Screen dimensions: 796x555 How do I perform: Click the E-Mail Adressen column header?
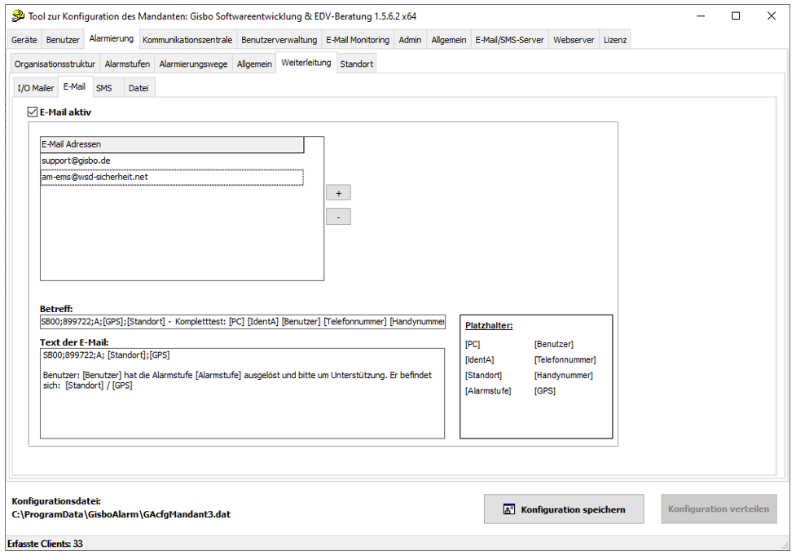(x=172, y=145)
